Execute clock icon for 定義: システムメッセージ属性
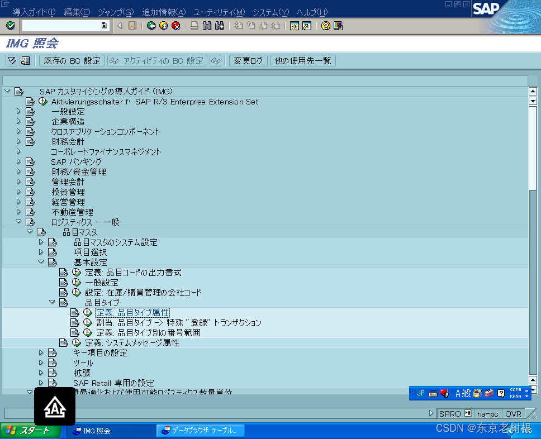541x439 pixels. [76, 342]
